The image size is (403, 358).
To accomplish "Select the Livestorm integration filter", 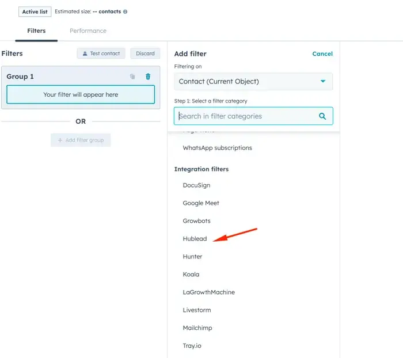I will (x=197, y=310).
